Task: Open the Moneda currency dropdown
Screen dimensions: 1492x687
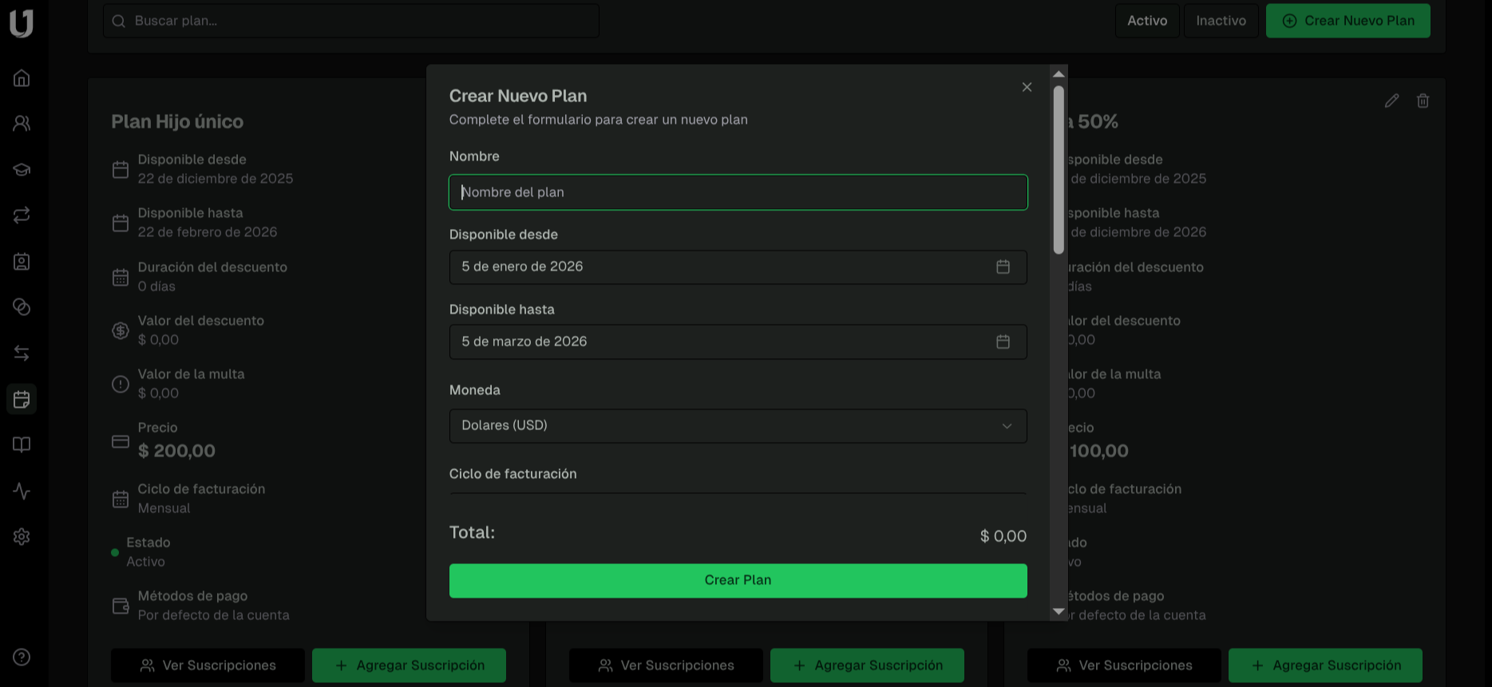Action: [x=738, y=426]
